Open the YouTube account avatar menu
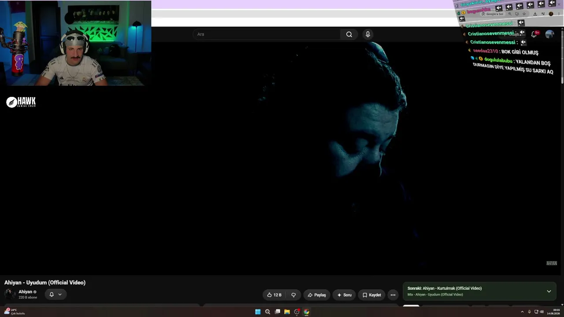This screenshot has width=564, height=317. 549,34
